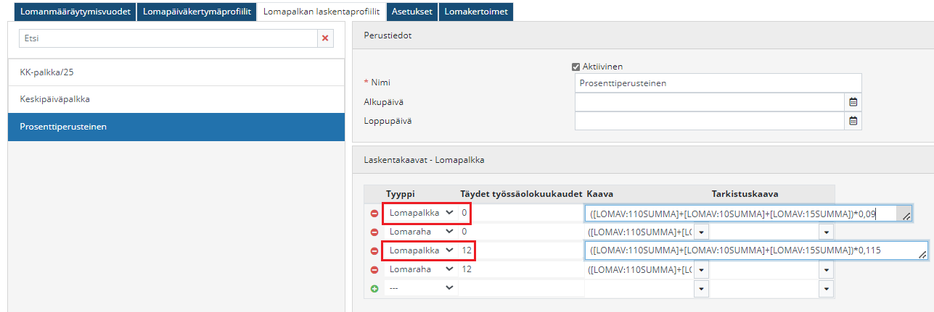Viewport: 934px width, 312px height.
Task: Add a new formula row with green plus
Action: pos(374,288)
